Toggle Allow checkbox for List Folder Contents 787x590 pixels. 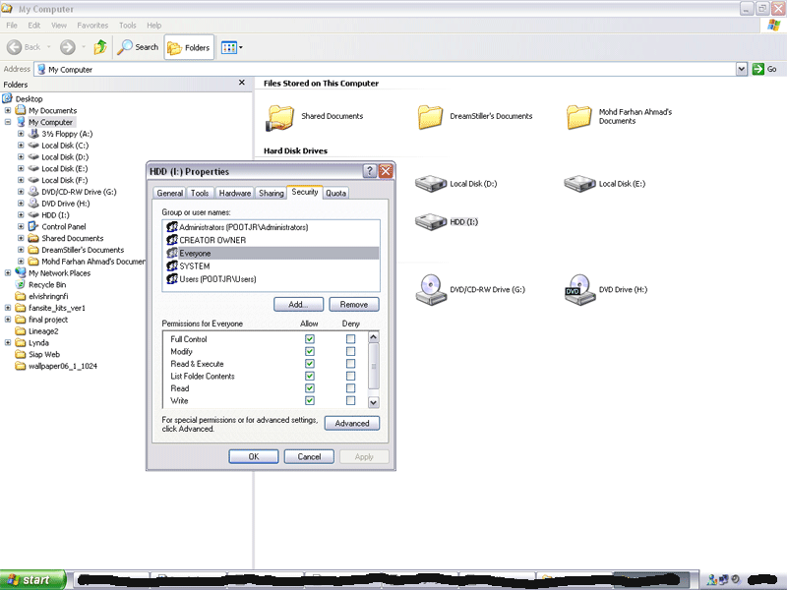[310, 376]
